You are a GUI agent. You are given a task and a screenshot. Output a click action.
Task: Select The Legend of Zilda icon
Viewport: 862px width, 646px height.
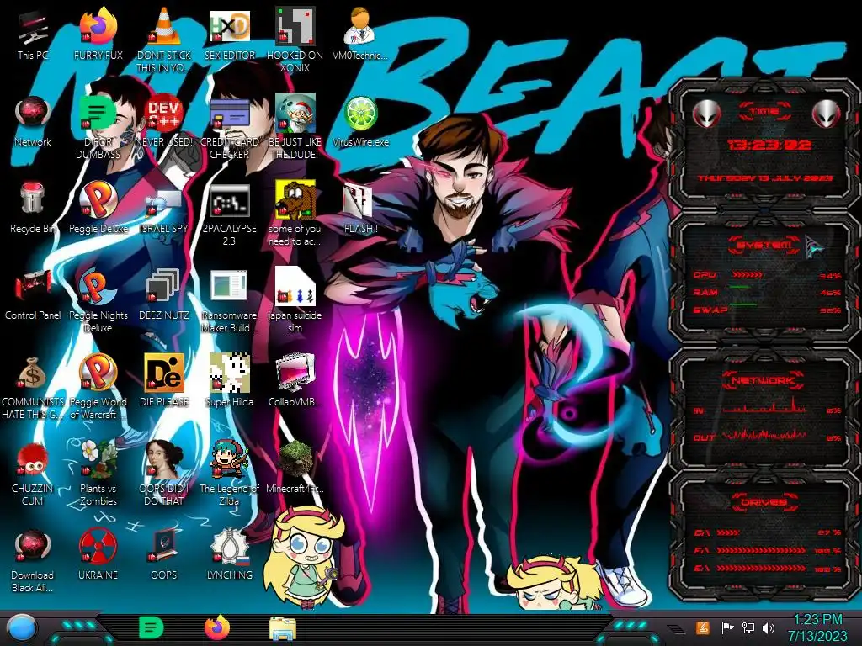coord(229,474)
